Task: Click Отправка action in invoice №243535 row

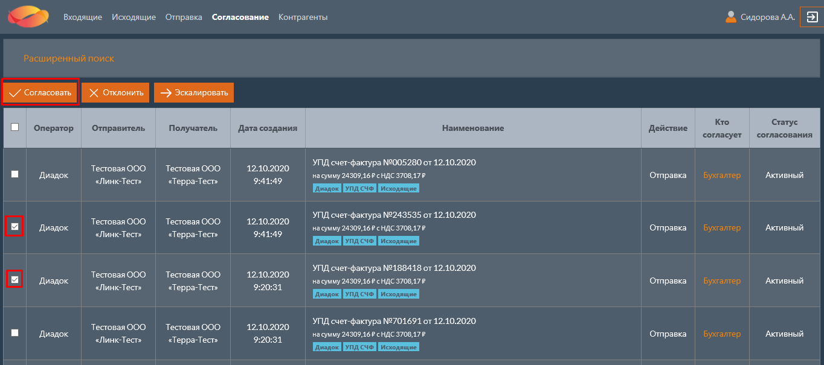Action: (668, 227)
